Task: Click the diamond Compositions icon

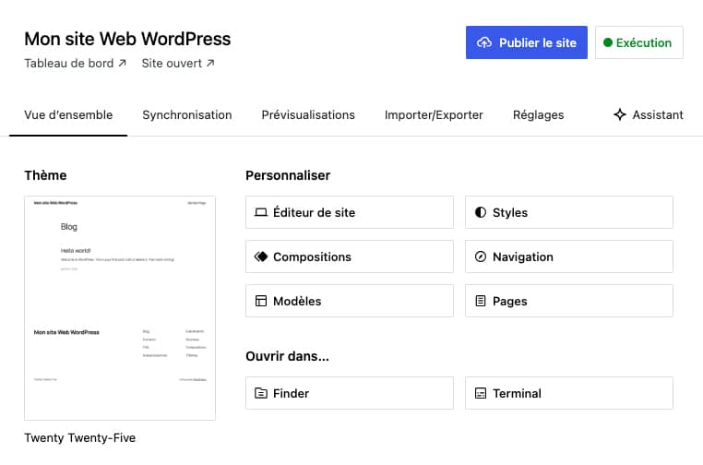Action: click(x=260, y=256)
